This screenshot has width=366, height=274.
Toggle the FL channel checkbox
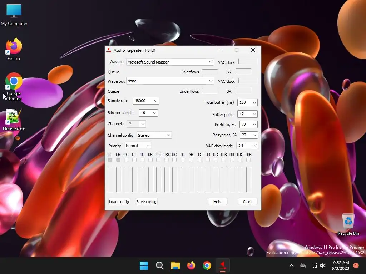110,160
